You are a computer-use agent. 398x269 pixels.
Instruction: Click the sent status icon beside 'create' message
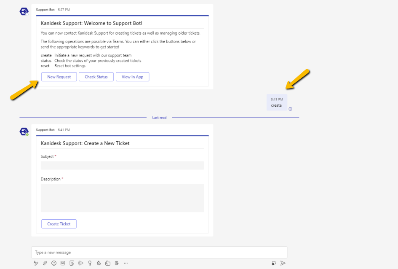click(290, 109)
